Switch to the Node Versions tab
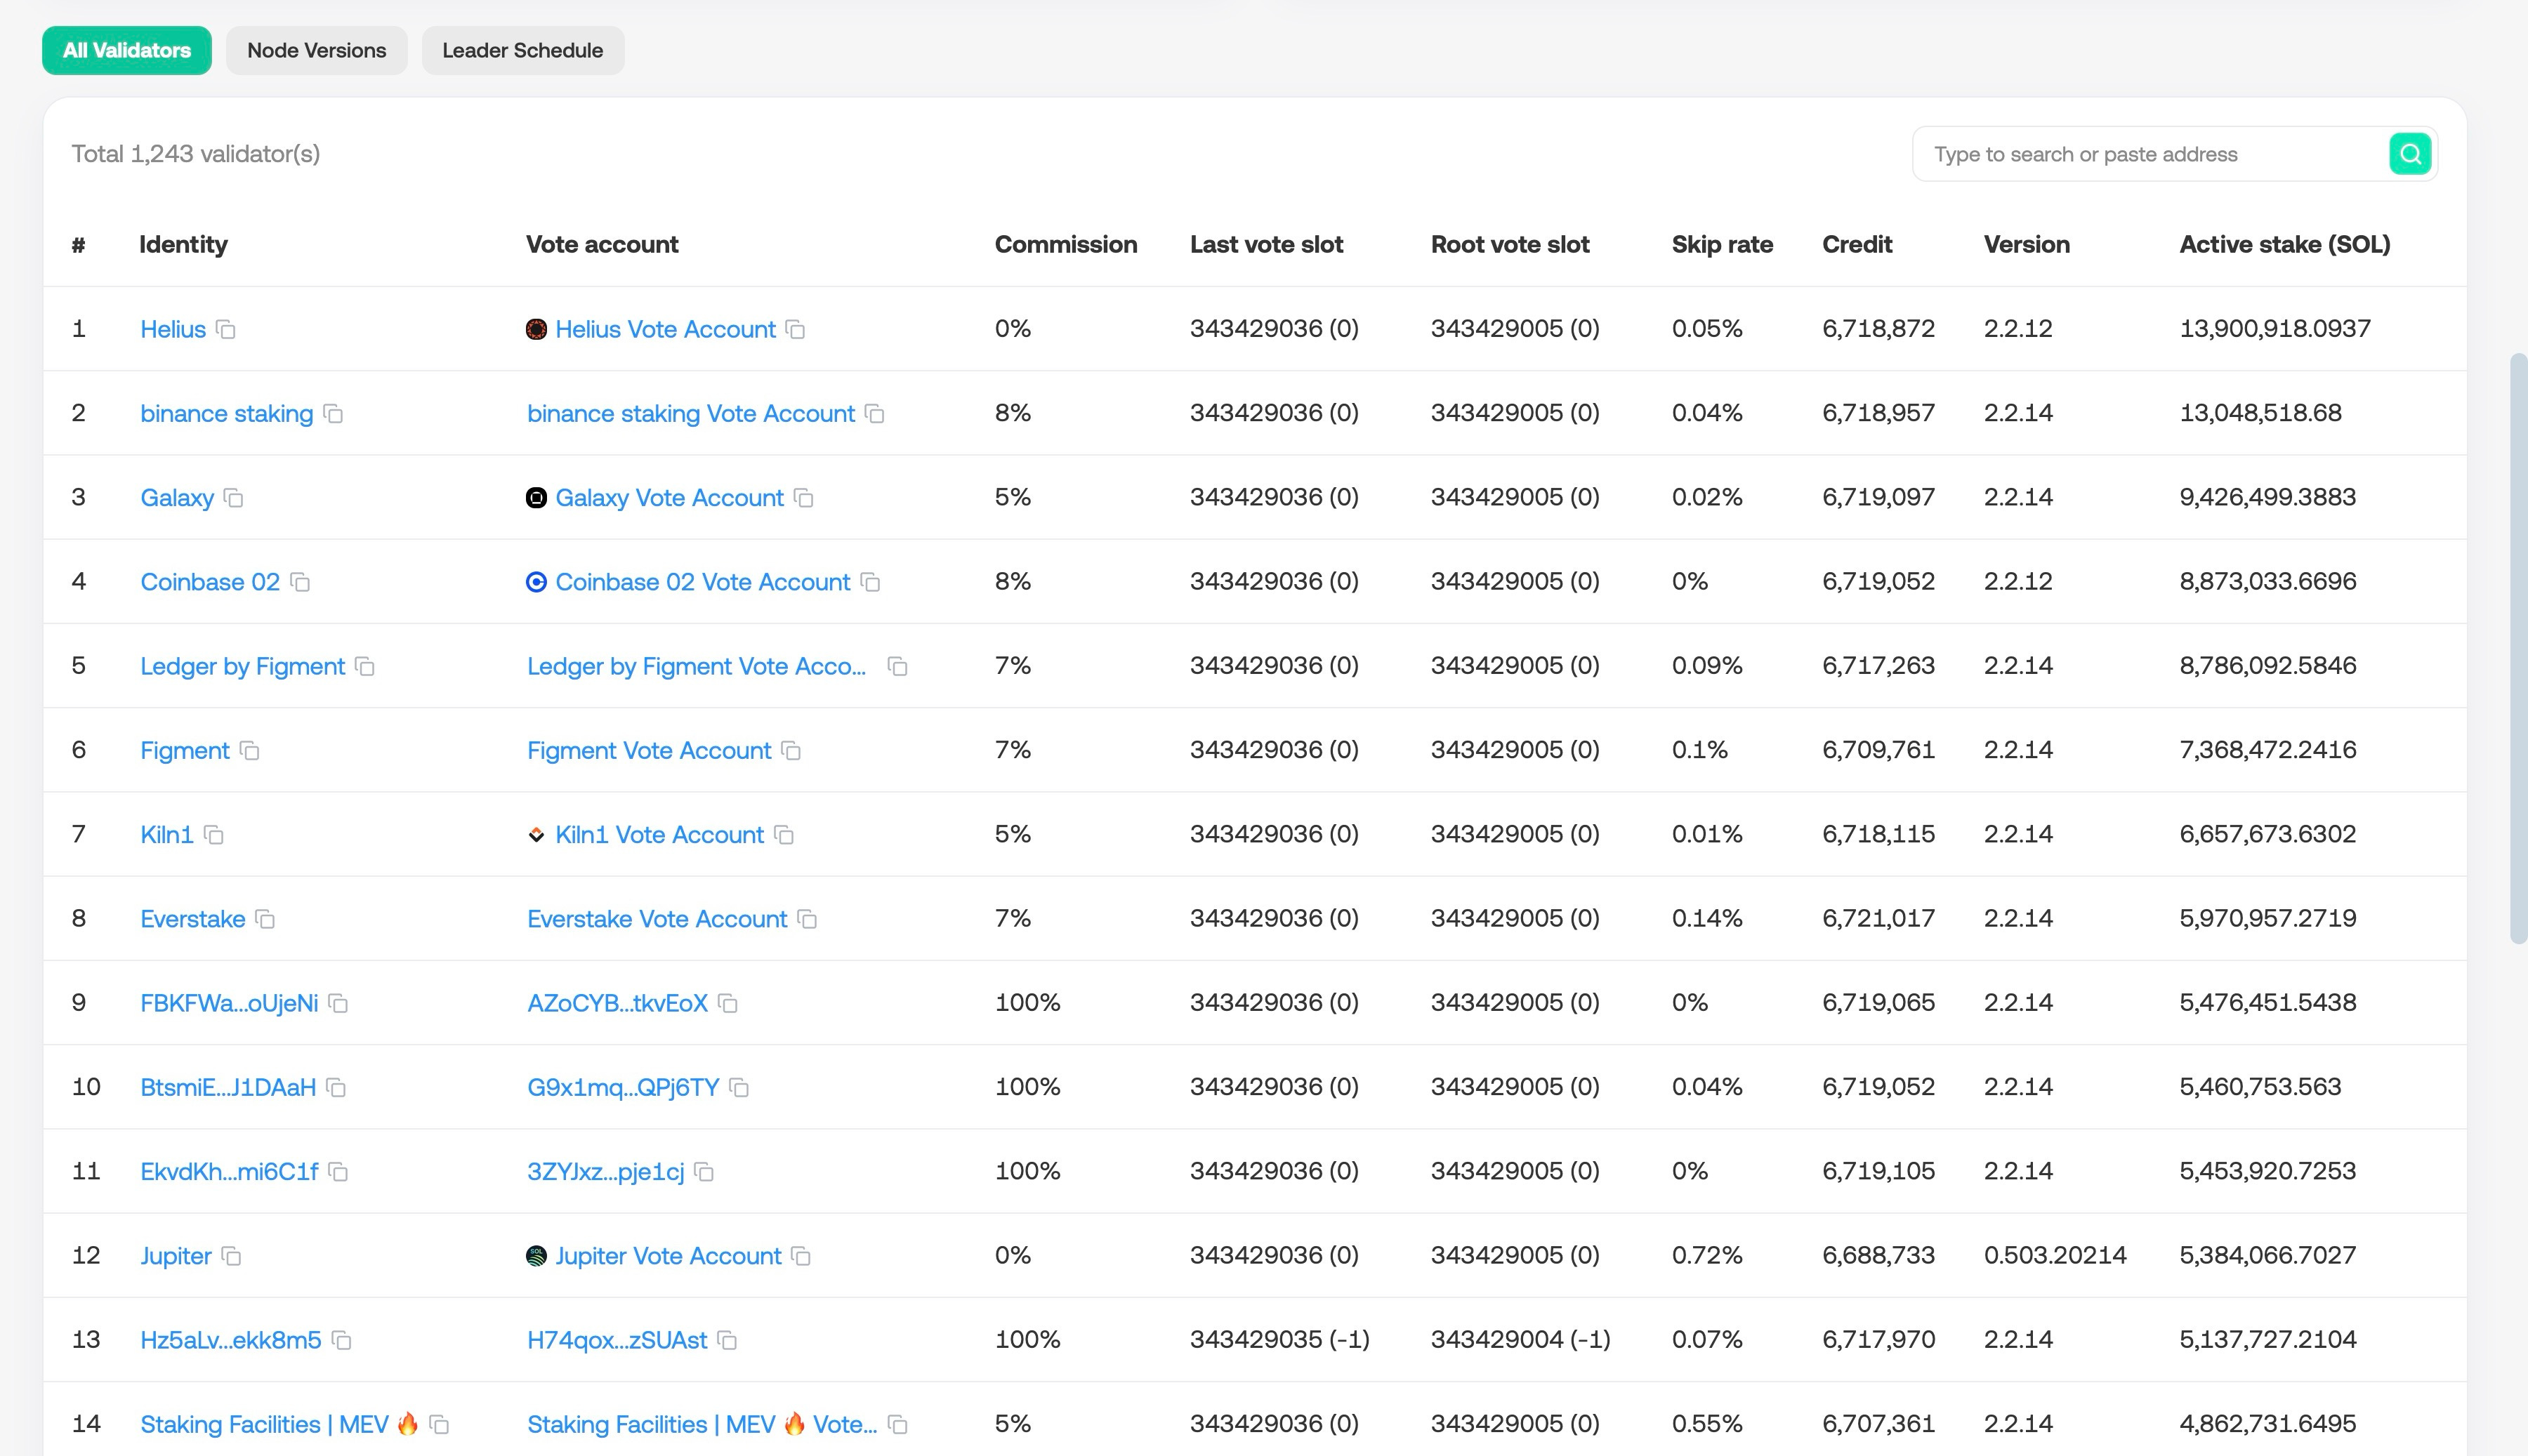The height and width of the screenshot is (1456, 2528). 316,50
